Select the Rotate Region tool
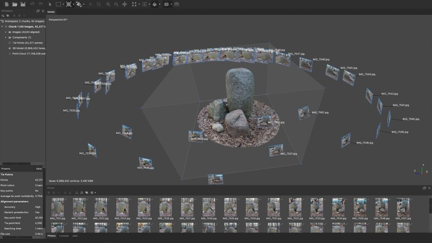The height and width of the screenshot is (243, 432). pyautogui.click(x=80, y=4)
